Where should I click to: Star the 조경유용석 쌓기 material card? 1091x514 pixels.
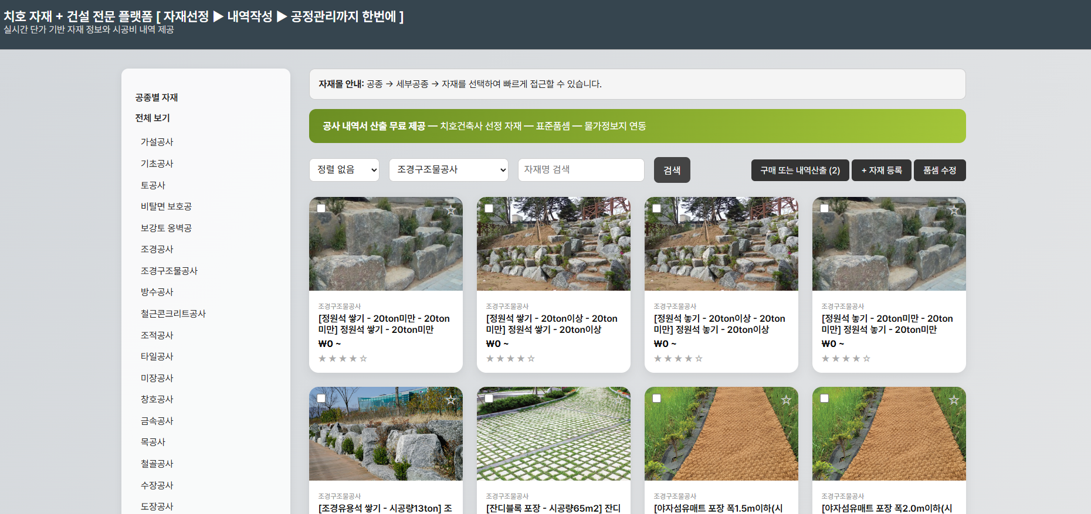click(450, 400)
